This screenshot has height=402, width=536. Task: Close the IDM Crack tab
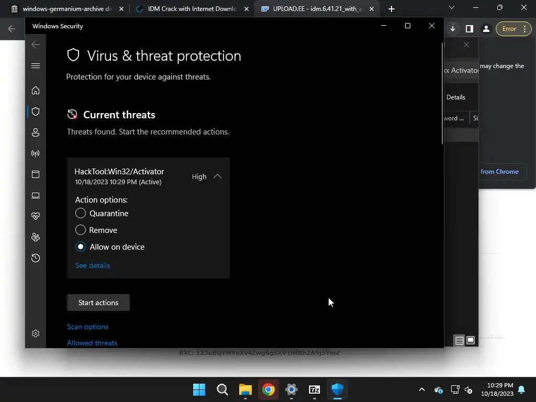(247, 9)
